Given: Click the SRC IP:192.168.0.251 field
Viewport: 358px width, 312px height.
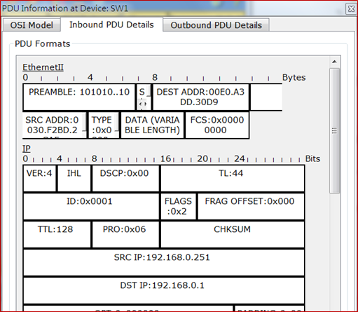Looking at the screenshot, I should tap(164, 262).
